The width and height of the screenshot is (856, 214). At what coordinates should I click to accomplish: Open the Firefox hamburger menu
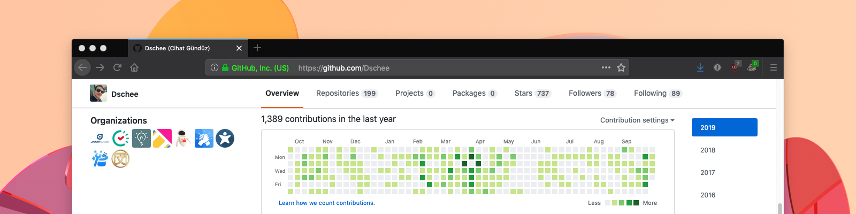click(x=773, y=67)
